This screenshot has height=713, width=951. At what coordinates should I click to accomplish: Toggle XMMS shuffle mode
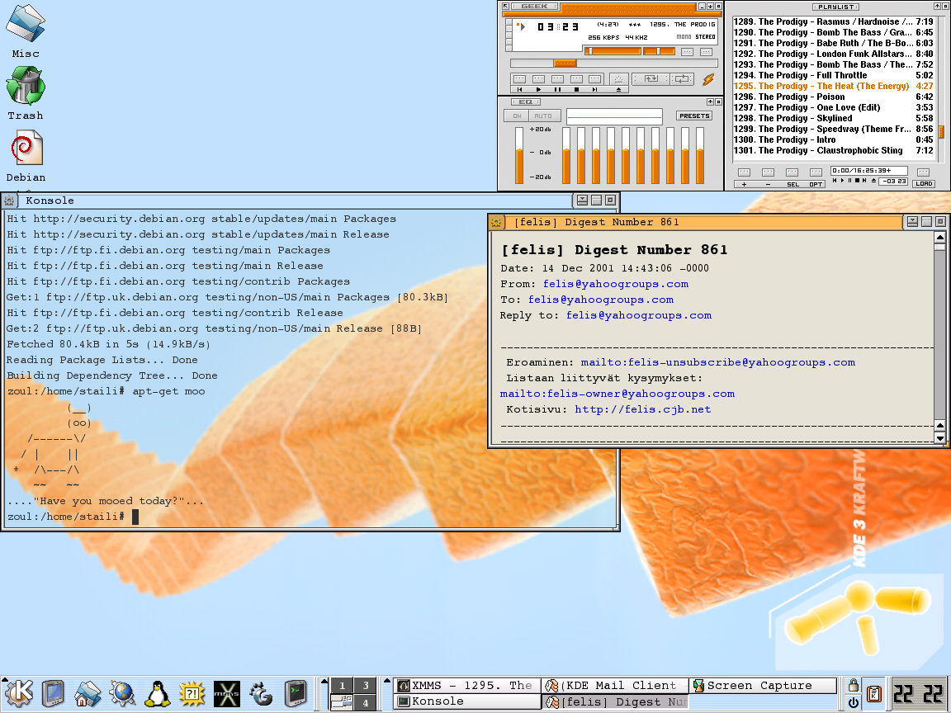(x=651, y=79)
